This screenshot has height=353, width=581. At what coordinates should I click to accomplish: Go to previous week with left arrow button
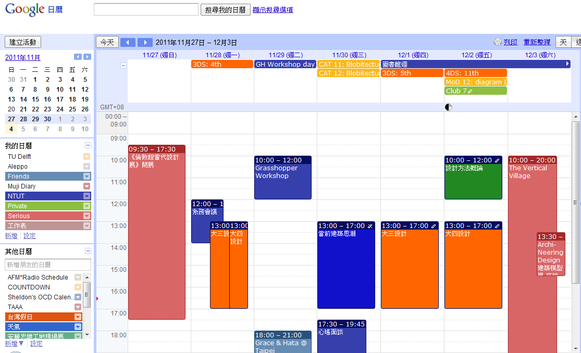click(128, 42)
